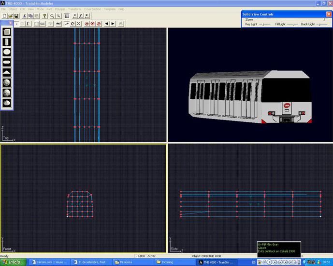Open the File menu
This screenshot has width=333, height=266.
pyautogui.click(x=3, y=9)
